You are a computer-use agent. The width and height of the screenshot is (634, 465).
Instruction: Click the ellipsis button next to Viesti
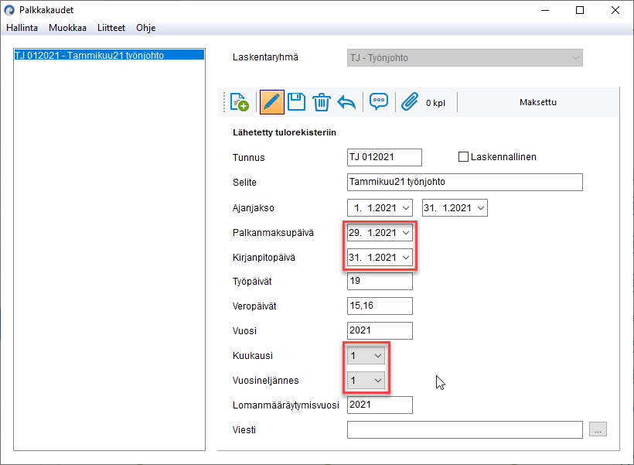[598, 429]
